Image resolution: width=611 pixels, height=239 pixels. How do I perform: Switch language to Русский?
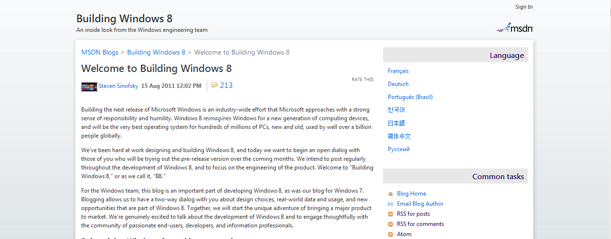point(398,149)
